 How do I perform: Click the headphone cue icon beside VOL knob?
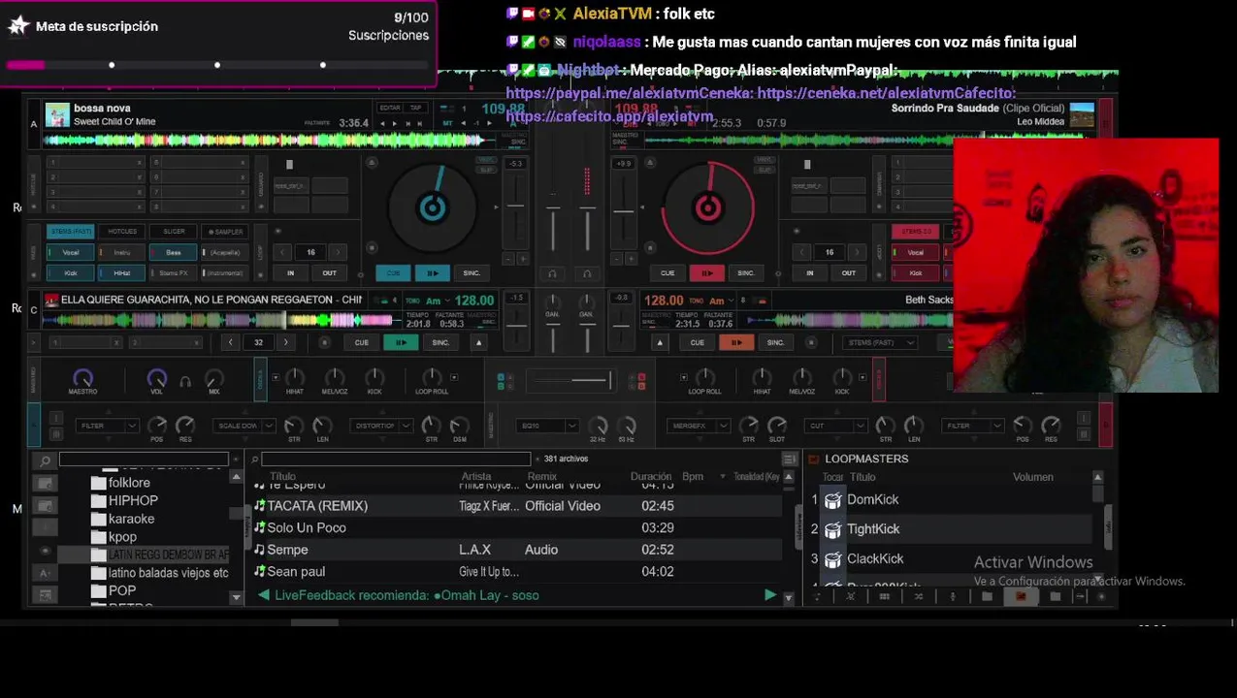click(x=185, y=381)
